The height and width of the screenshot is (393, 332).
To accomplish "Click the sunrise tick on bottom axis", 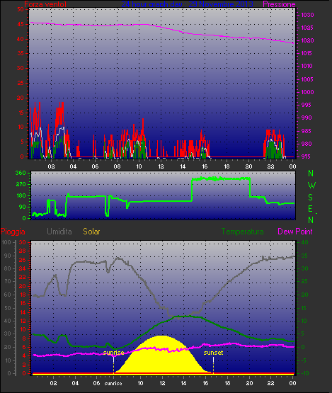I will 113,384.
